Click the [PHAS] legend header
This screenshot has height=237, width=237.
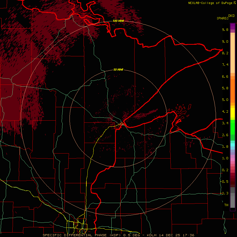click(223, 18)
